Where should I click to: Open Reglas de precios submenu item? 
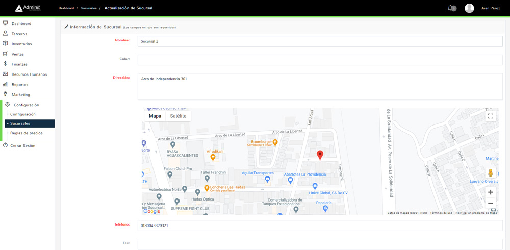pyautogui.click(x=27, y=133)
